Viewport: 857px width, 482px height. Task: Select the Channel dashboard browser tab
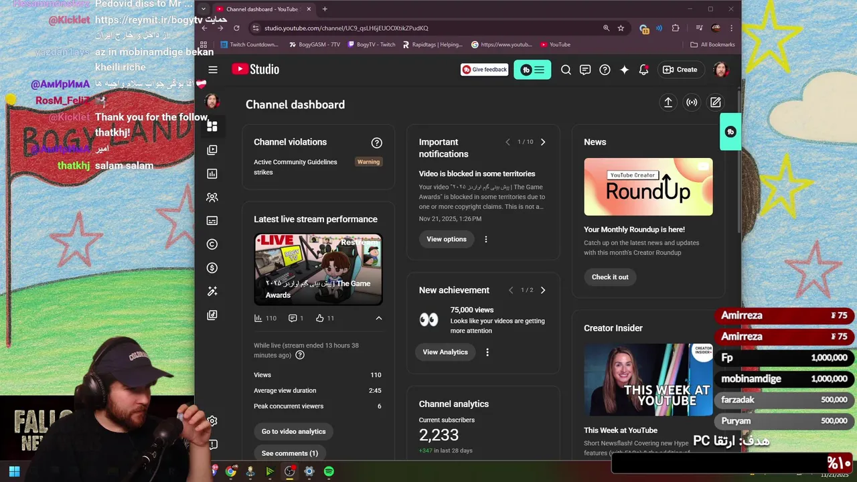coord(263,9)
